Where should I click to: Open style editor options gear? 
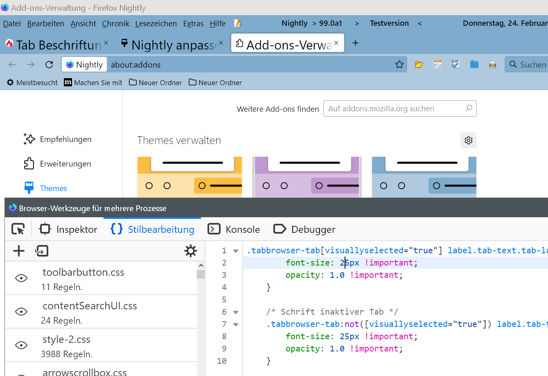(x=190, y=251)
